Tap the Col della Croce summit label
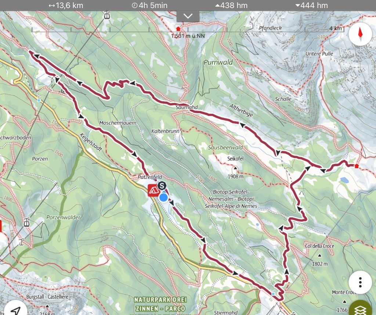The width and height of the screenshot is (376, 315). click(319, 246)
